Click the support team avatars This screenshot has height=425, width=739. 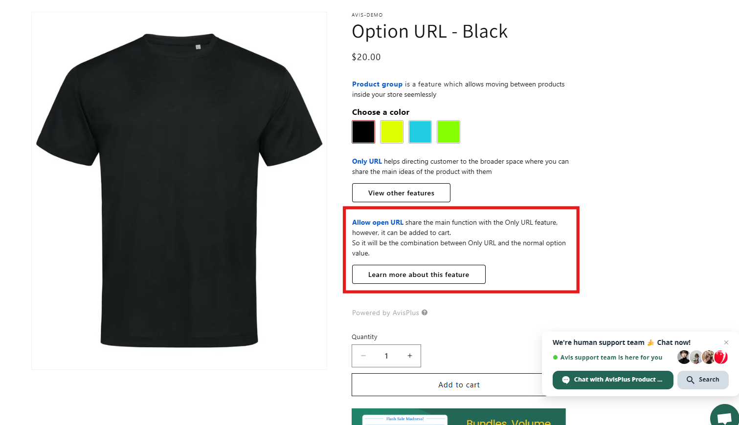[x=702, y=357]
